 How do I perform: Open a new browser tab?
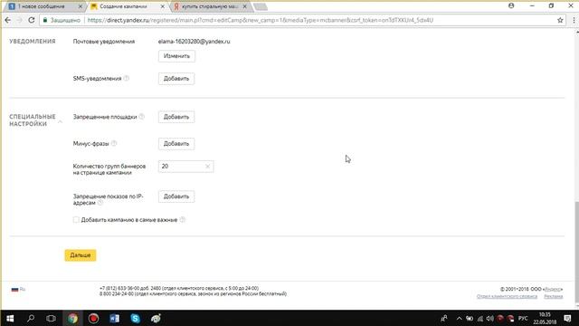point(261,6)
